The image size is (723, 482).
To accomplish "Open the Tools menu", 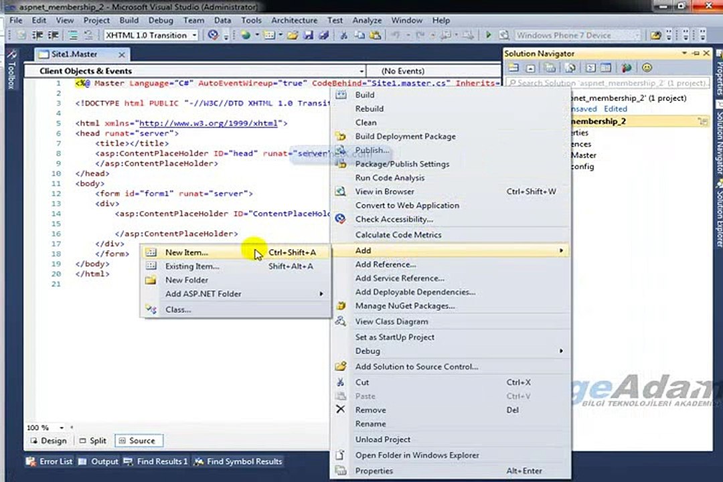I will (251, 20).
